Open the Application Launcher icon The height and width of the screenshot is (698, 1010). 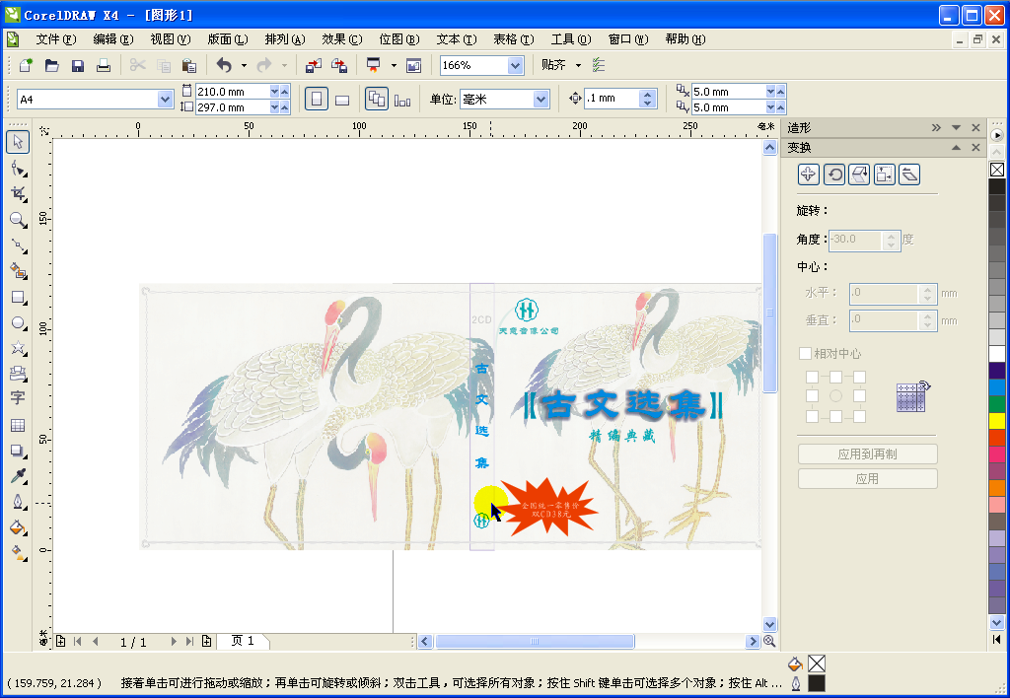pos(373,65)
